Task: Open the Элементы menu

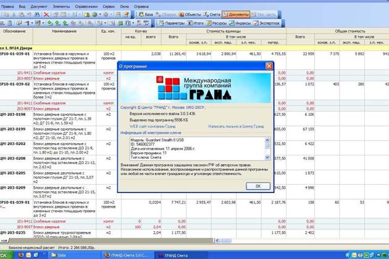Action: pos(61,4)
